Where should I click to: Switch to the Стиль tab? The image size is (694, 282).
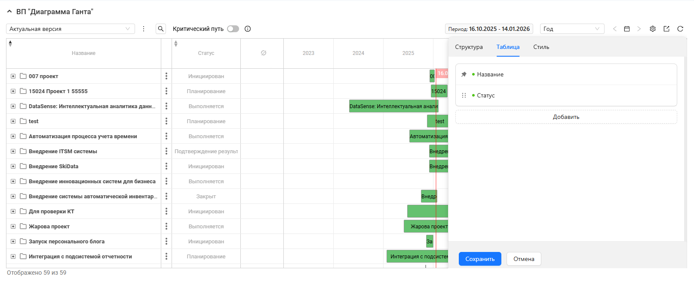(x=541, y=47)
